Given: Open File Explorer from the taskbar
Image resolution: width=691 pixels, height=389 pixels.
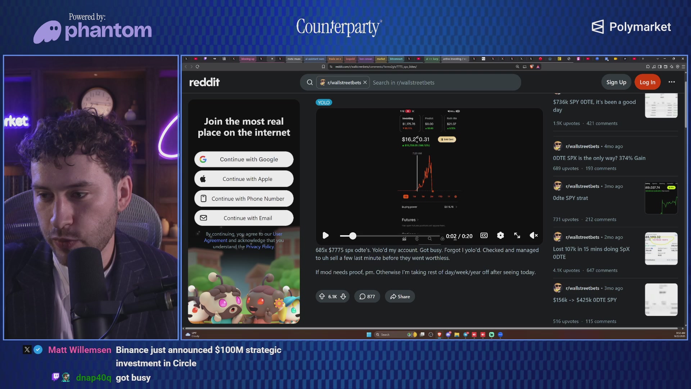Looking at the screenshot, I should pyautogui.click(x=457, y=335).
